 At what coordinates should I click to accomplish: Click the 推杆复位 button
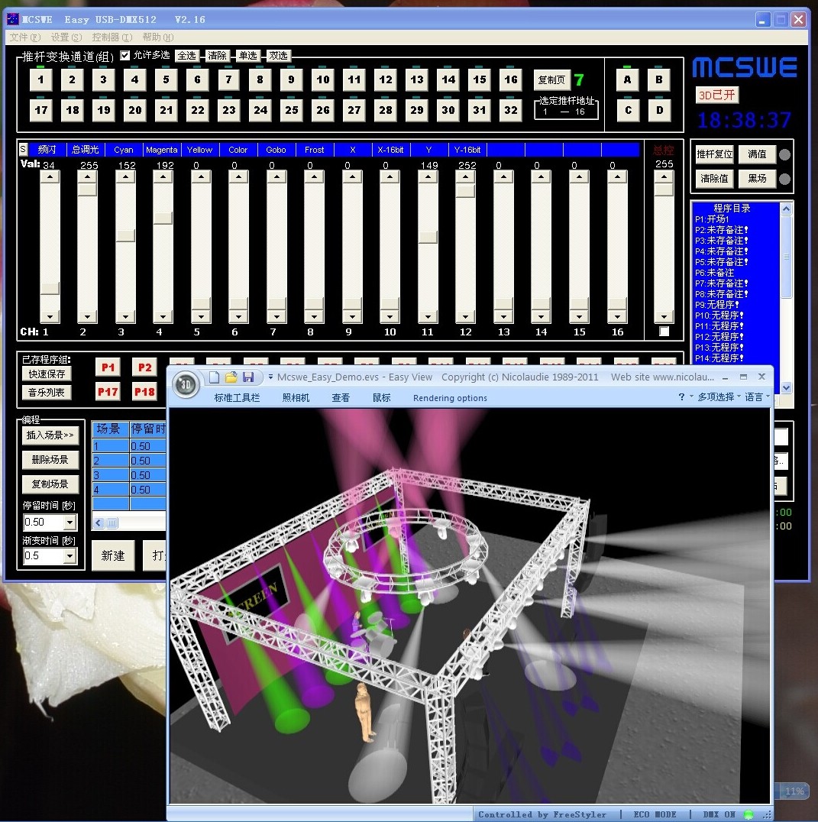(714, 154)
